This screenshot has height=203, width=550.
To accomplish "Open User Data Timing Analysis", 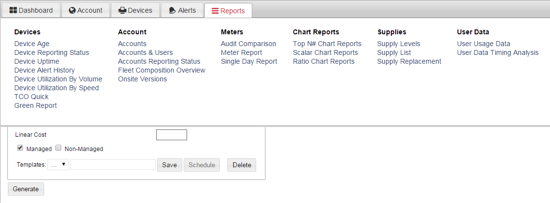I will click(x=498, y=52).
